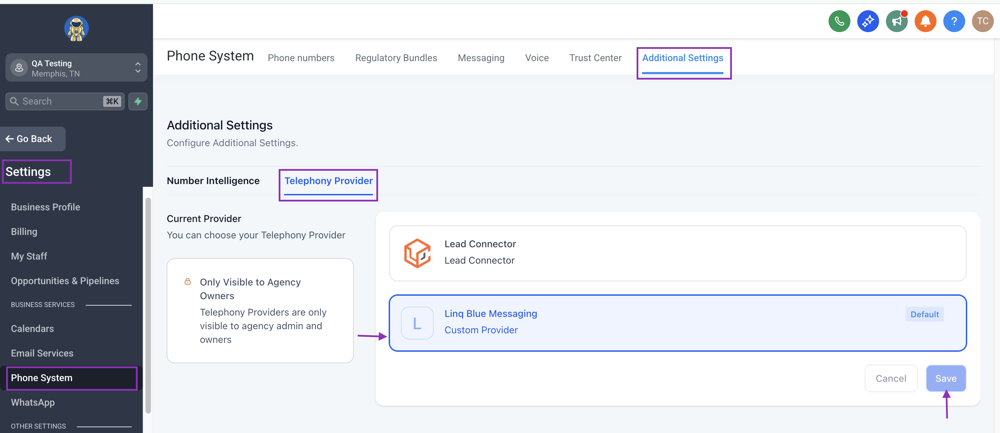1000x433 pixels.
Task: Click the "BUSINESS SERVICES" section label
Action: pyautogui.click(x=43, y=305)
